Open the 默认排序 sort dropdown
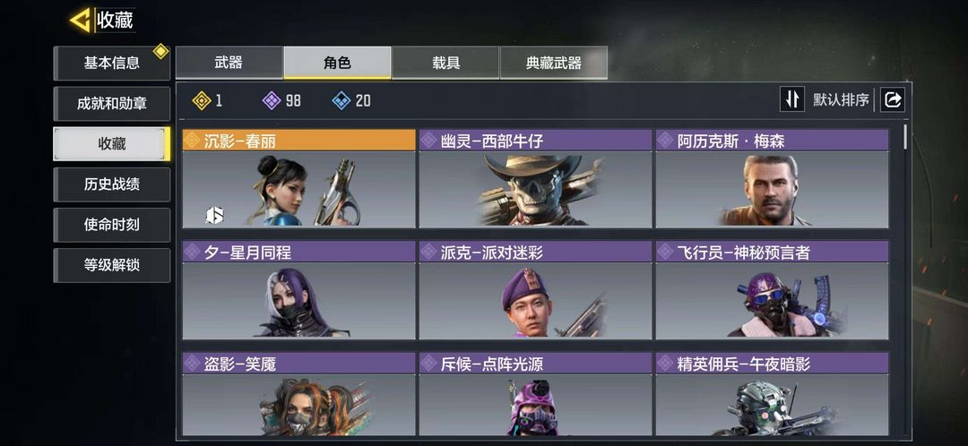Image resolution: width=968 pixels, height=446 pixels. click(x=841, y=99)
